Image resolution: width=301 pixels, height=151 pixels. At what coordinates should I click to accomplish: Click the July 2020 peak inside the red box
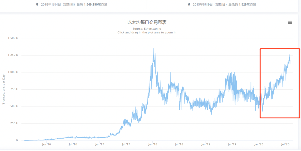289,55
